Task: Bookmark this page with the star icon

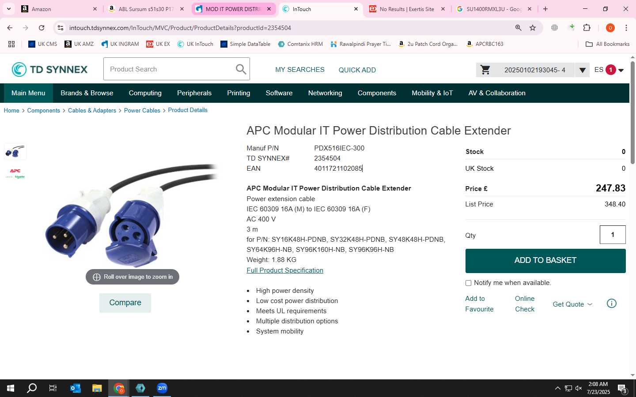Action: pyautogui.click(x=533, y=28)
